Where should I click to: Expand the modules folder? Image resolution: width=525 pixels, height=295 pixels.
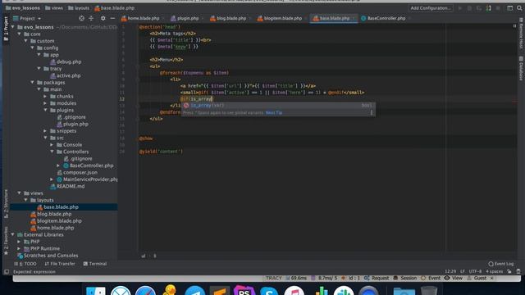pyautogui.click(x=45, y=103)
